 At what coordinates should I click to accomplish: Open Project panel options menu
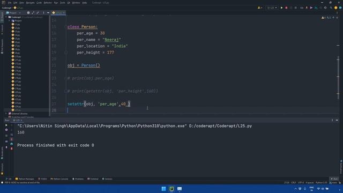click(x=43, y=13)
